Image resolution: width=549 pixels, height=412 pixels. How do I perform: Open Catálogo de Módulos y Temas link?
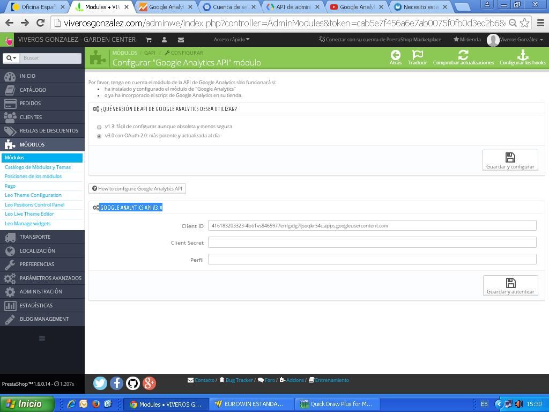coord(38,167)
